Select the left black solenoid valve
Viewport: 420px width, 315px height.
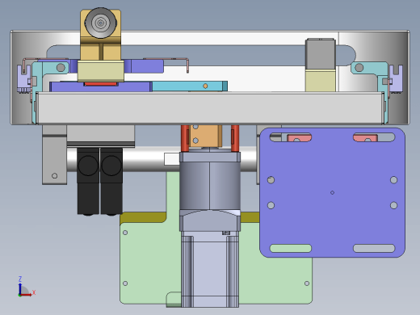click(88, 181)
